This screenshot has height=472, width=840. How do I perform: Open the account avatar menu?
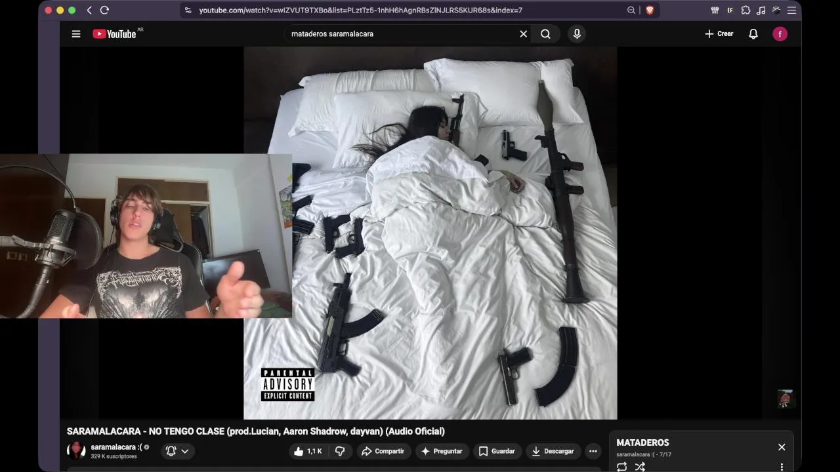click(780, 34)
